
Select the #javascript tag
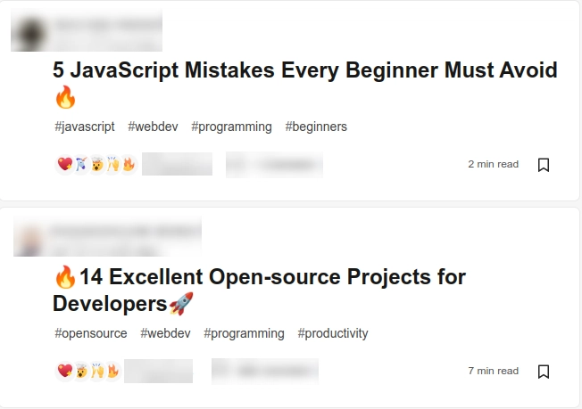click(85, 127)
